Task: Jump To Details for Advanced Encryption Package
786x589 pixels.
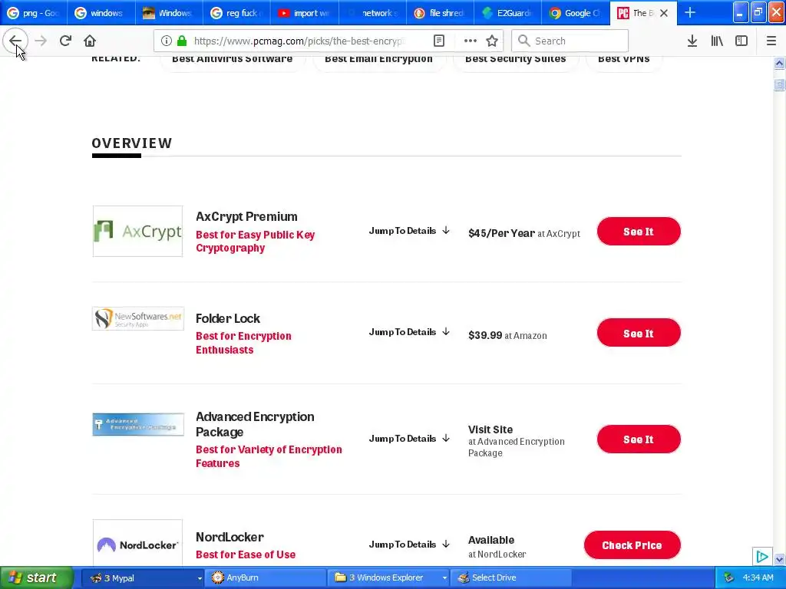Action: pyautogui.click(x=409, y=439)
